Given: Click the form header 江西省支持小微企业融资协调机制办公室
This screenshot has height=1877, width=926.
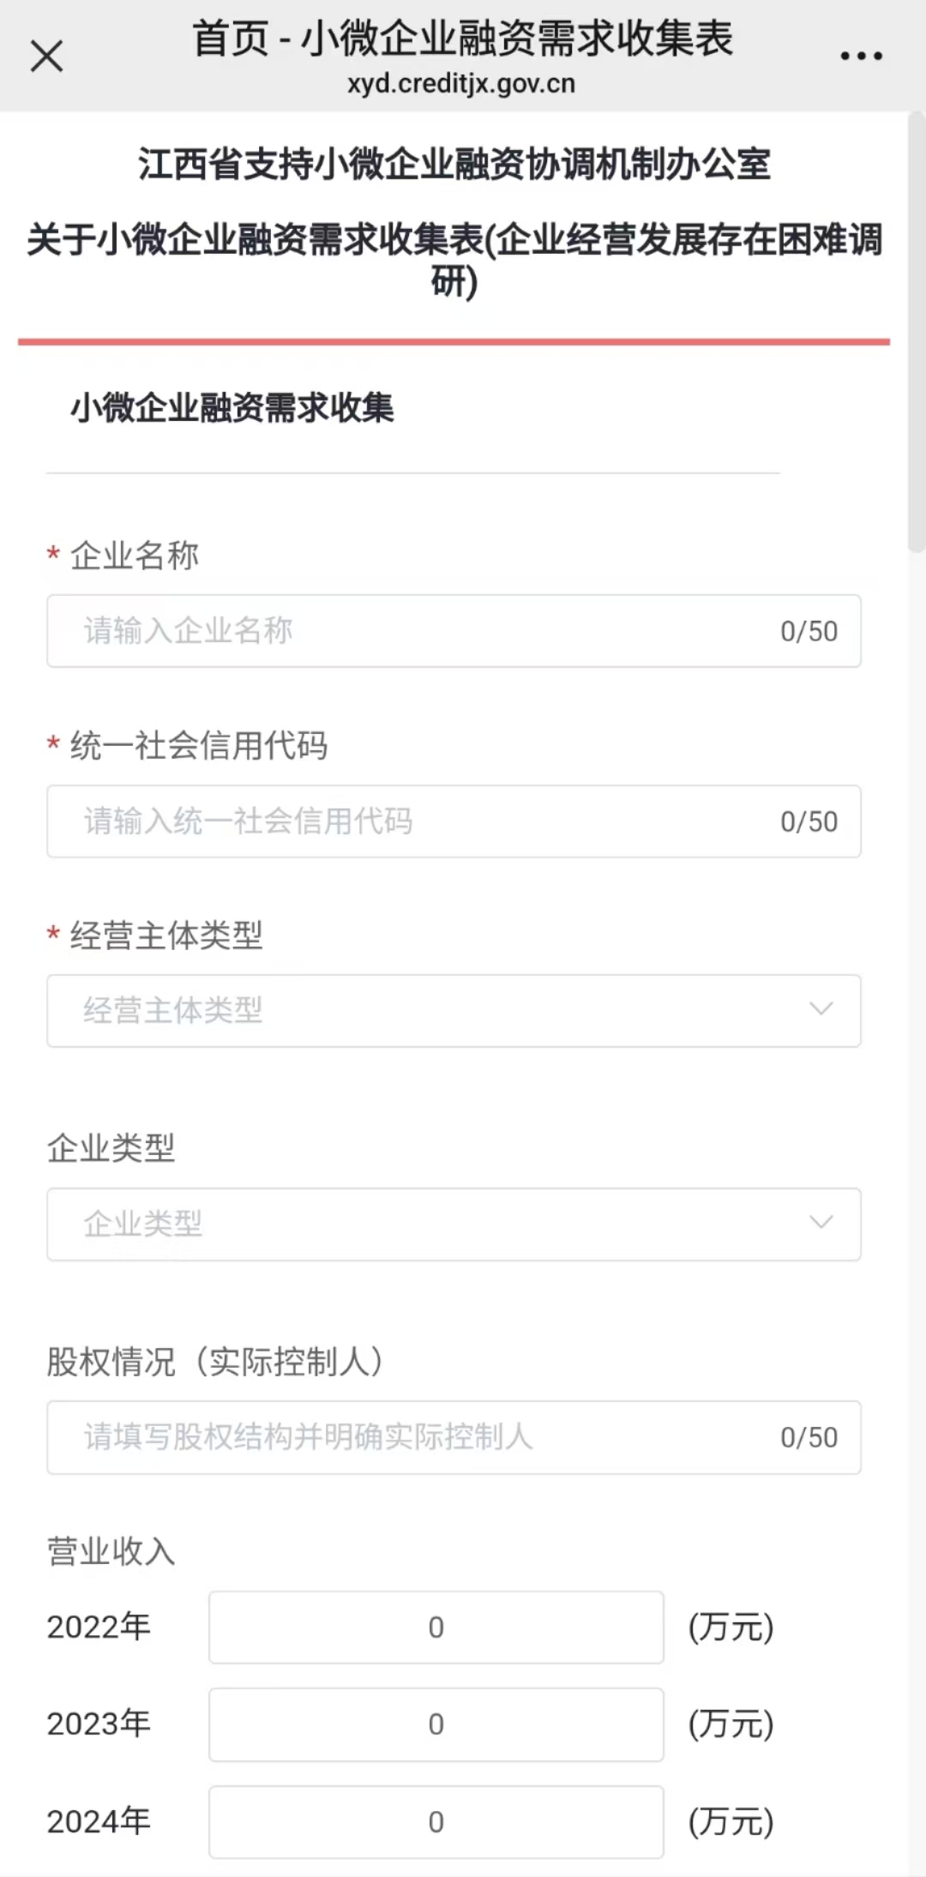Looking at the screenshot, I should point(454,164).
